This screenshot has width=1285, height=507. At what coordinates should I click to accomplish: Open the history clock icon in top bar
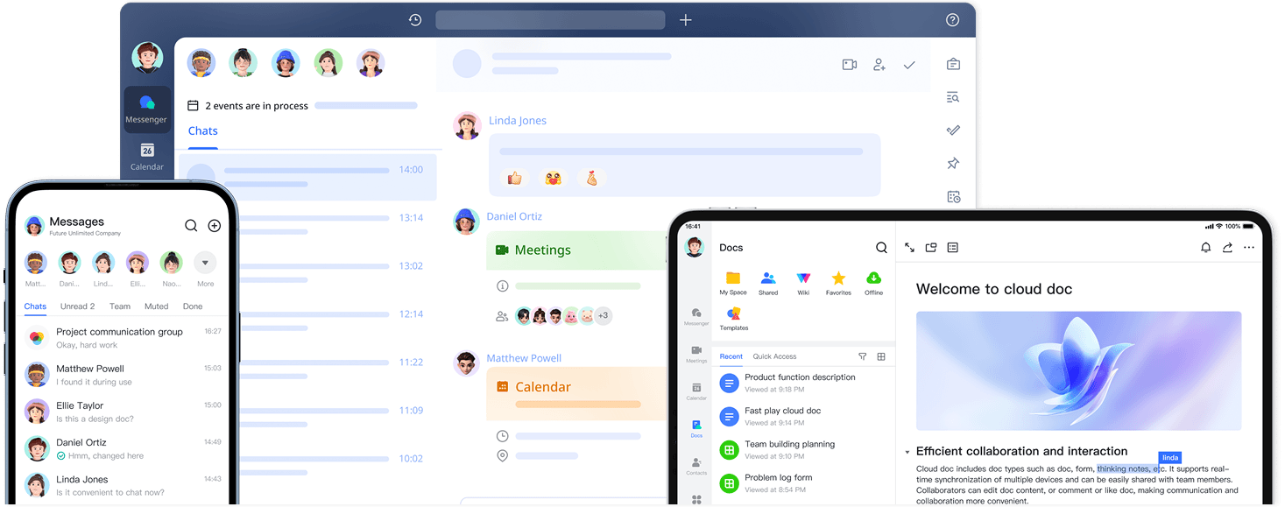(x=415, y=20)
